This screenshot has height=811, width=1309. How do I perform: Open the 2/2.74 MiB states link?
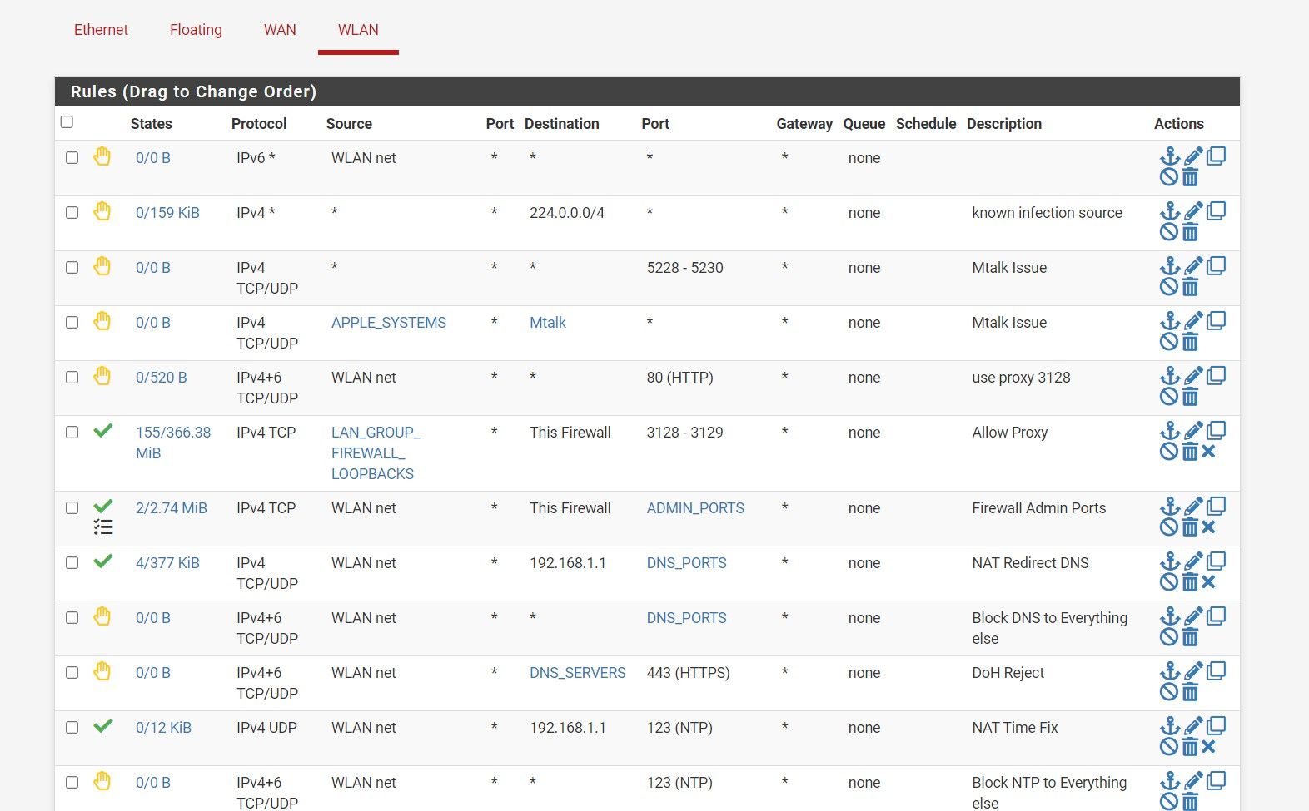172,508
